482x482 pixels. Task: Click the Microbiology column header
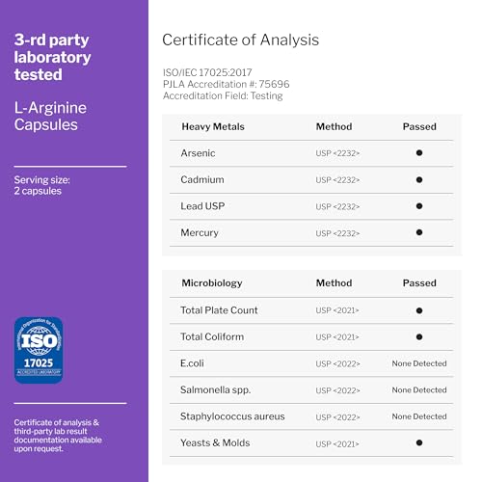tap(212, 283)
